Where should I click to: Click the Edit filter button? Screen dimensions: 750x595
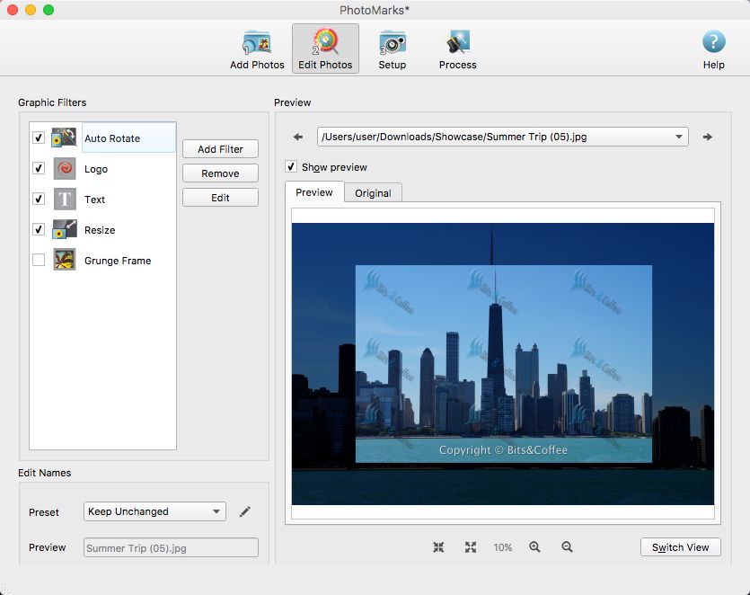tap(220, 198)
